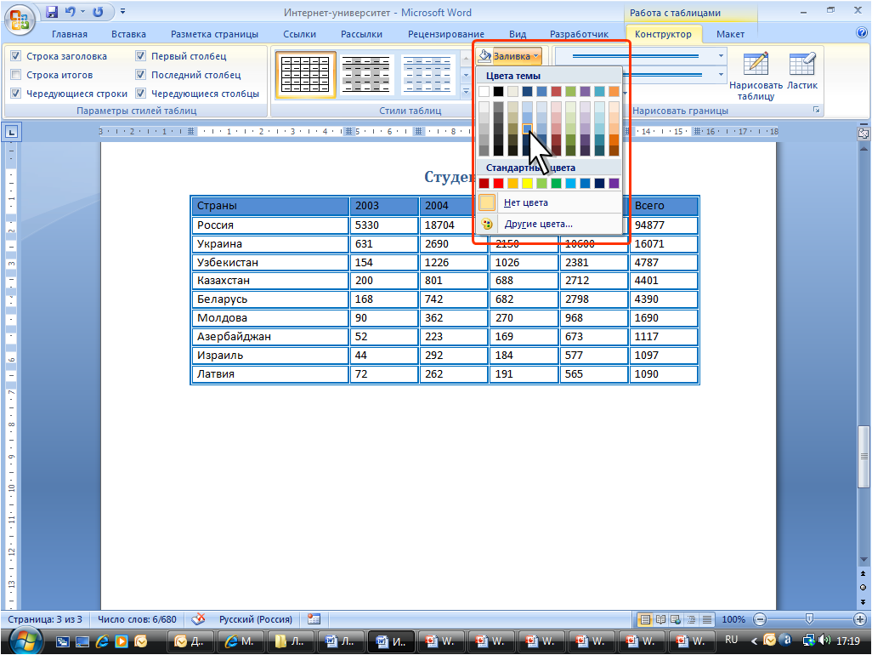This screenshot has height=655, width=872.
Task: Click the macro record icon in status bar
Action: pos(314,619)
